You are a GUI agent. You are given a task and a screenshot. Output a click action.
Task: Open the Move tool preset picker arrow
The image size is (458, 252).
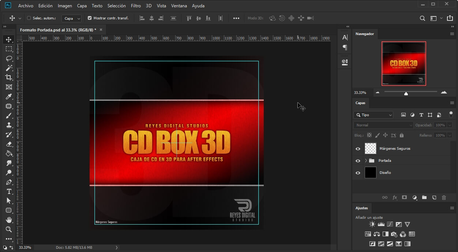20,18
